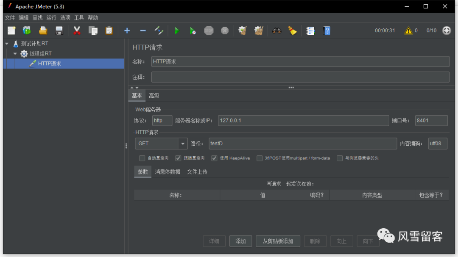Click the 删除 button
This screenshot has height=257, width=458.
(315, 241)
